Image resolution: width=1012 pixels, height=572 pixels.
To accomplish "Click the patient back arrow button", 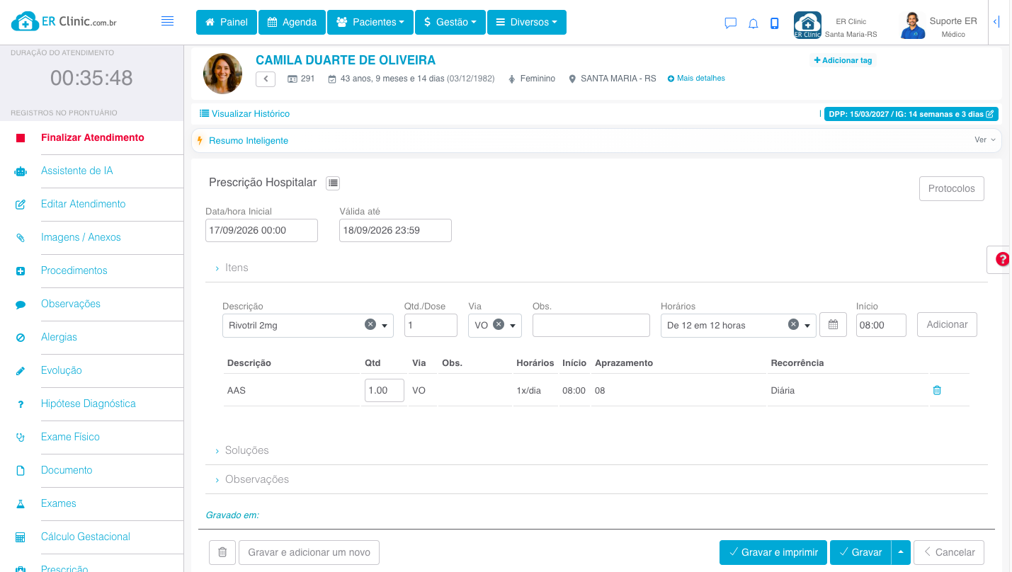I will tap(266, 79).
